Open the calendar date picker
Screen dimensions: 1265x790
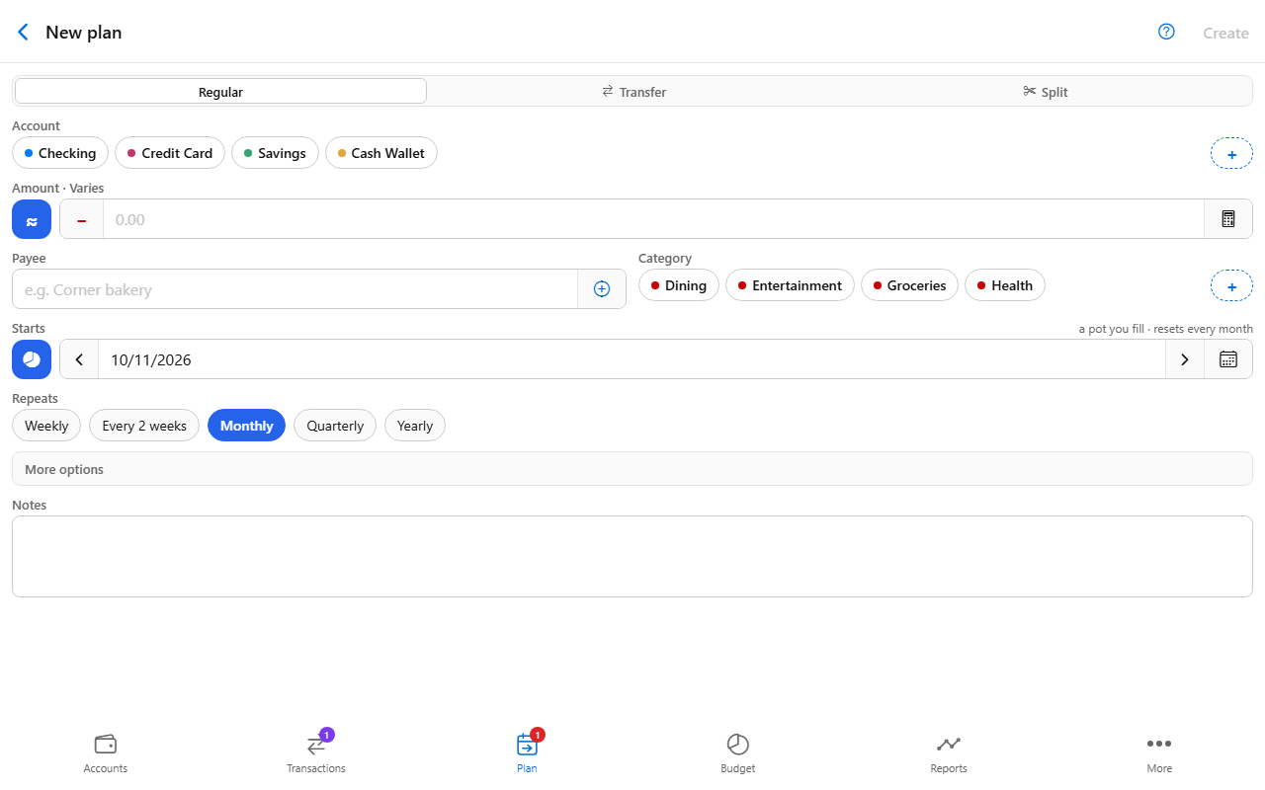[x=1228, y=359]
